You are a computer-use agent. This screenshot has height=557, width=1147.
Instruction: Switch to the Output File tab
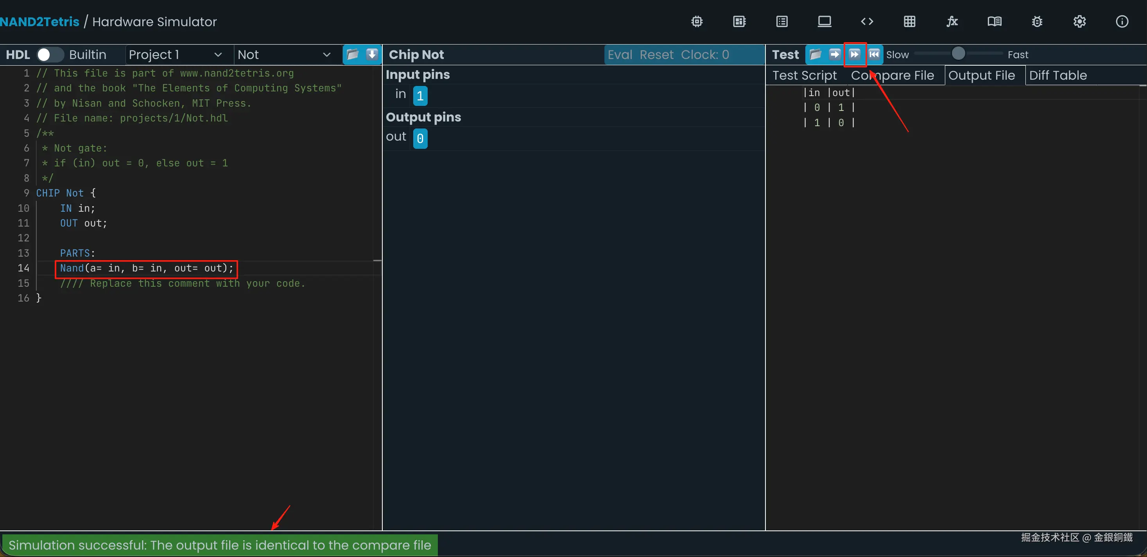click(981, 75)
